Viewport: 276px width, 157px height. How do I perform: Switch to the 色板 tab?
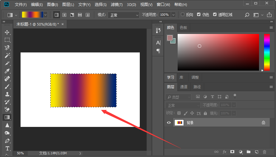(x=183, y=27)
